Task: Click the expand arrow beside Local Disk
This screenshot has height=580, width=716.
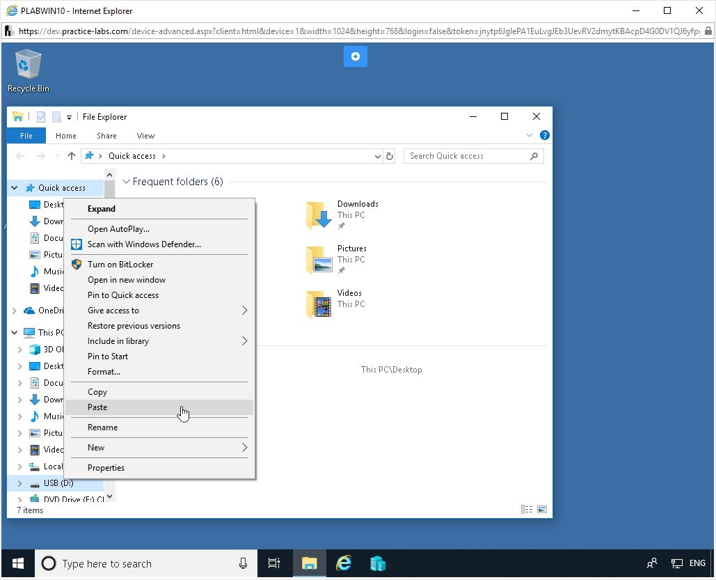Action: coord(19,467)
